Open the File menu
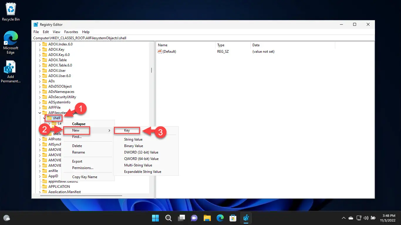 (36, 32)
